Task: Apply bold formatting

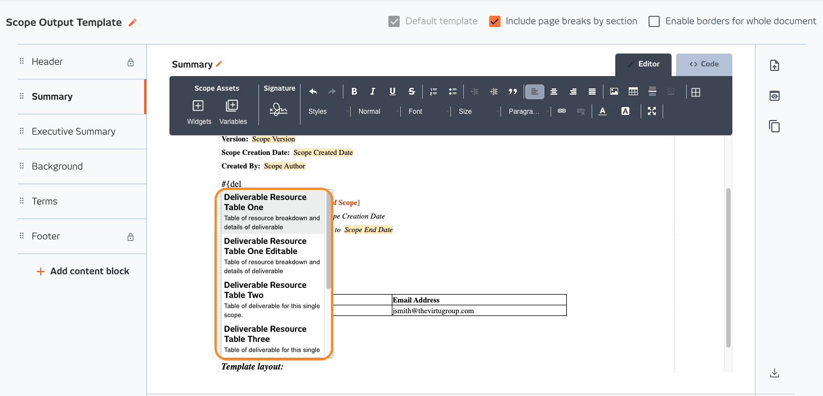Action: [x=354, y=92]
